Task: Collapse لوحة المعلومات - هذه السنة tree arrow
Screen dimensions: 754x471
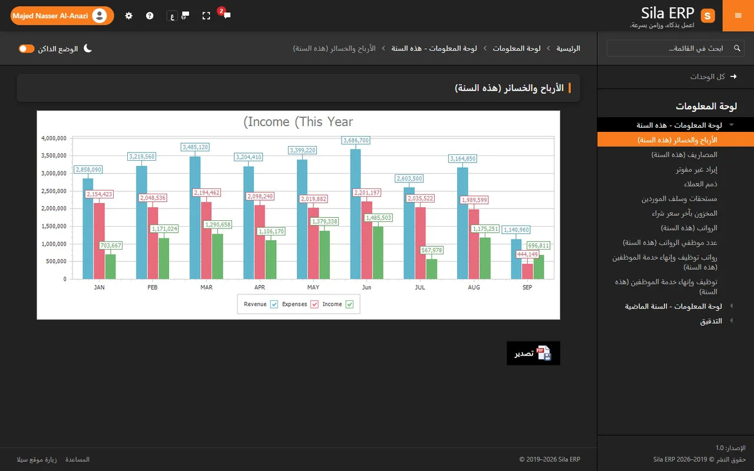Action: click(732, 125)
